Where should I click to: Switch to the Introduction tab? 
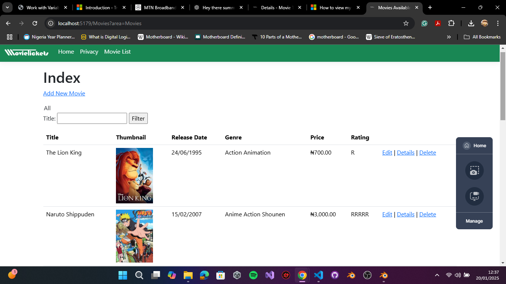pyautogui.click(x=101, y=7)
